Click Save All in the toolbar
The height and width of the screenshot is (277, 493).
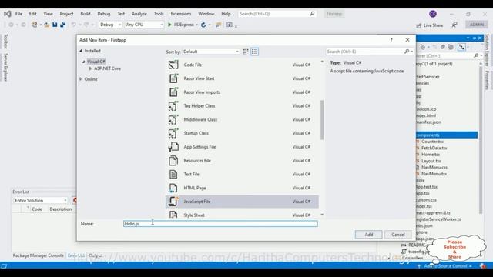63,25
